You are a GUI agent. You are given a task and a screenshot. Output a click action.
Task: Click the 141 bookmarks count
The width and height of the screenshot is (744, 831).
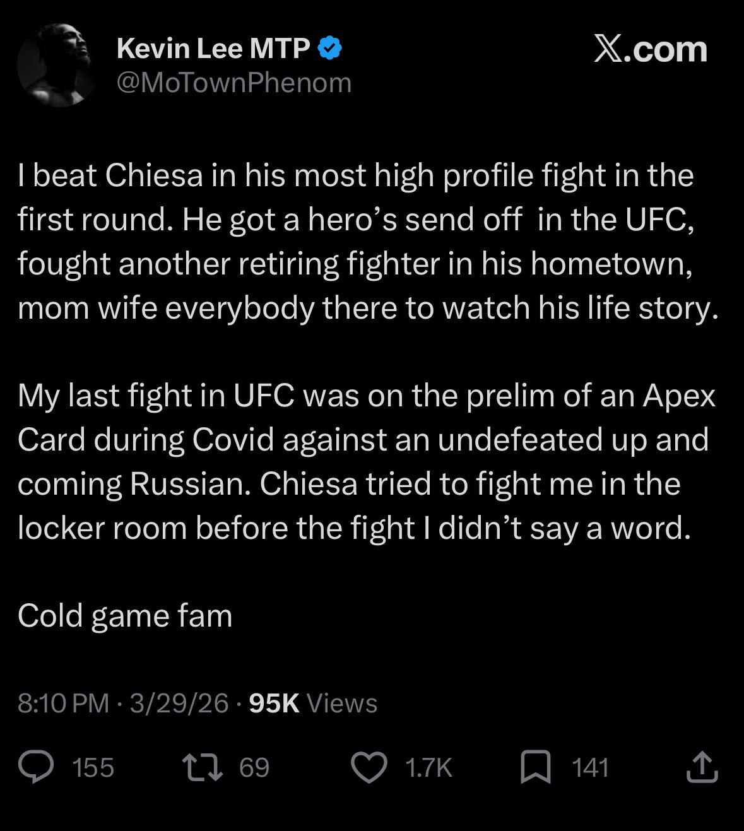click(x=590, y=768)
